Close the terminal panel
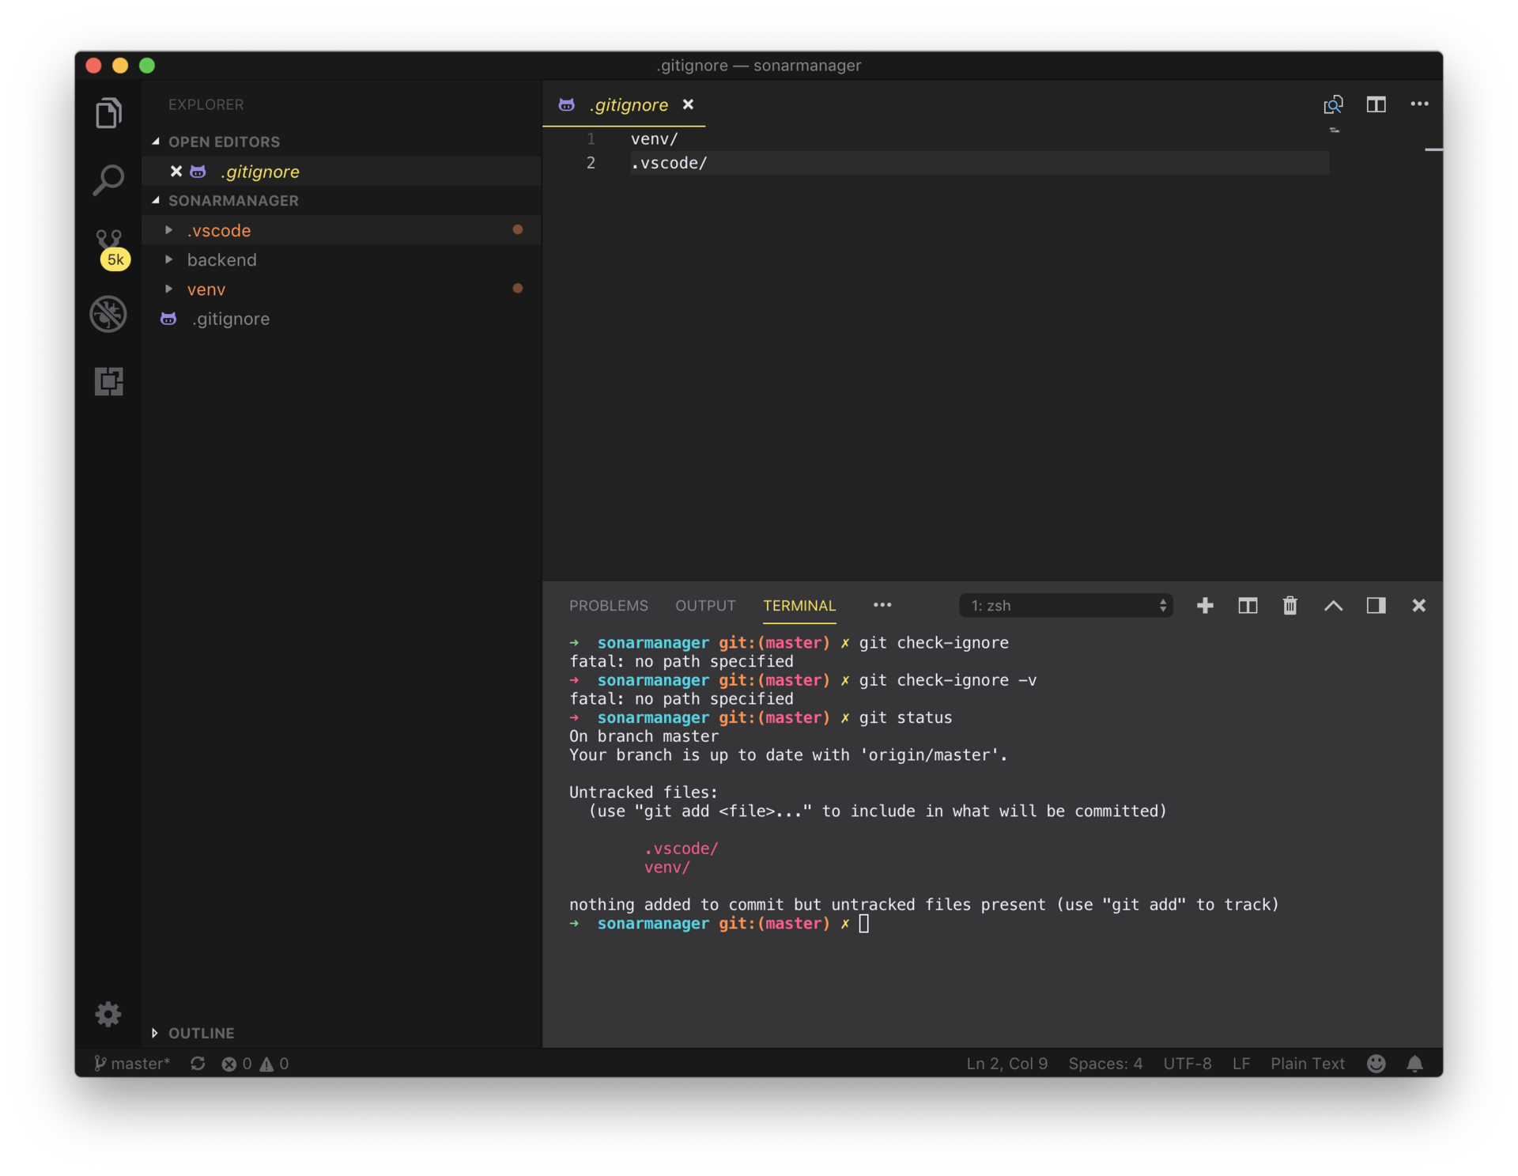 pos(1418,605)
